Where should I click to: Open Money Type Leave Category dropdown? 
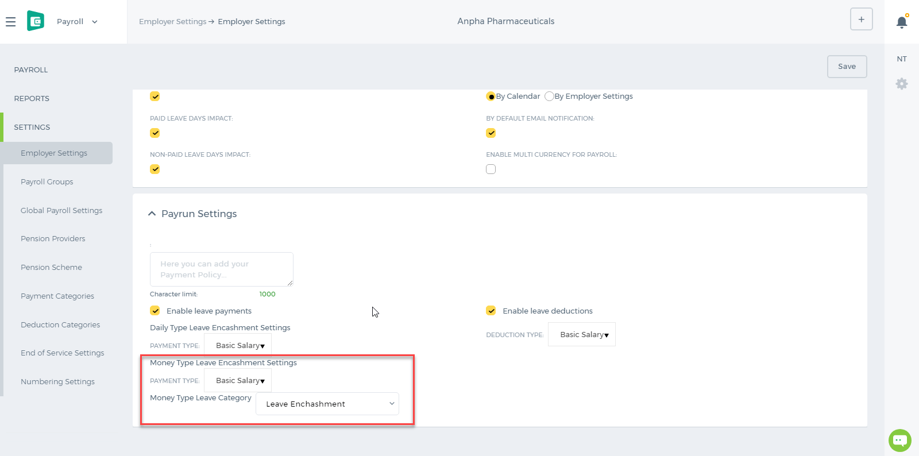point(327,404)
